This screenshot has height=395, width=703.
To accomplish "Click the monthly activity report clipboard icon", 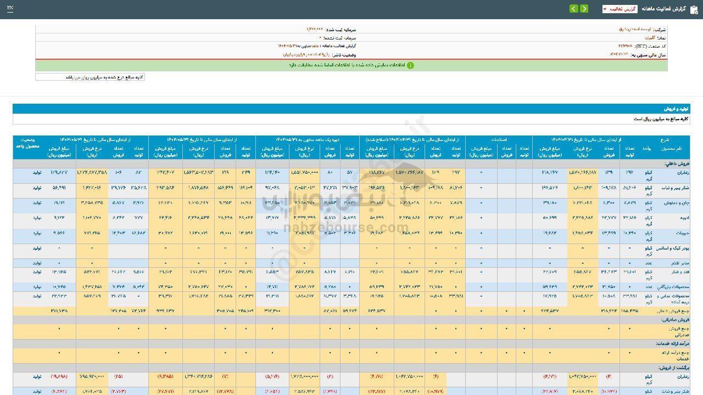I will pyautogui.click(x=694, y=9).
